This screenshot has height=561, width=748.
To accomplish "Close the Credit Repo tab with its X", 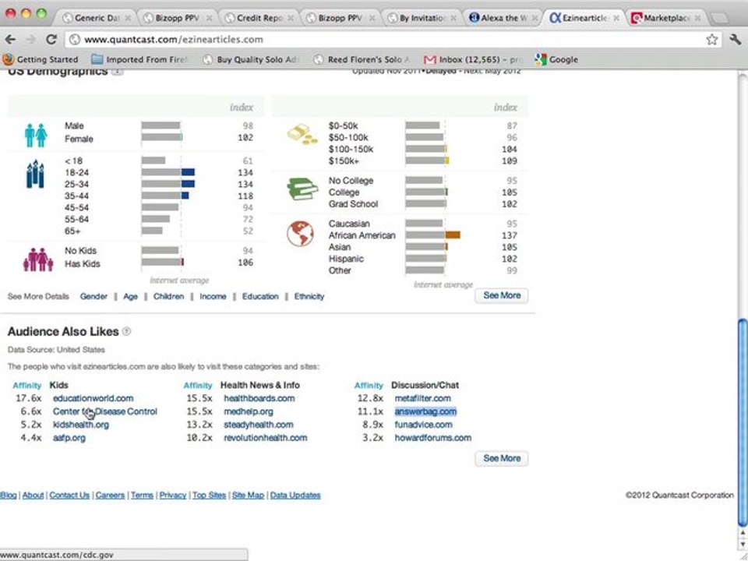I will point(291,18).
